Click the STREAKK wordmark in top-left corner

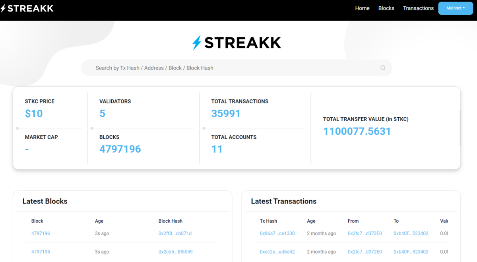(x=32, y=8)
